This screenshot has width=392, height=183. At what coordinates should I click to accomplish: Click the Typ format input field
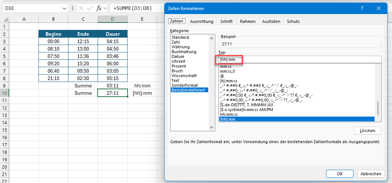tap(300, 59)
